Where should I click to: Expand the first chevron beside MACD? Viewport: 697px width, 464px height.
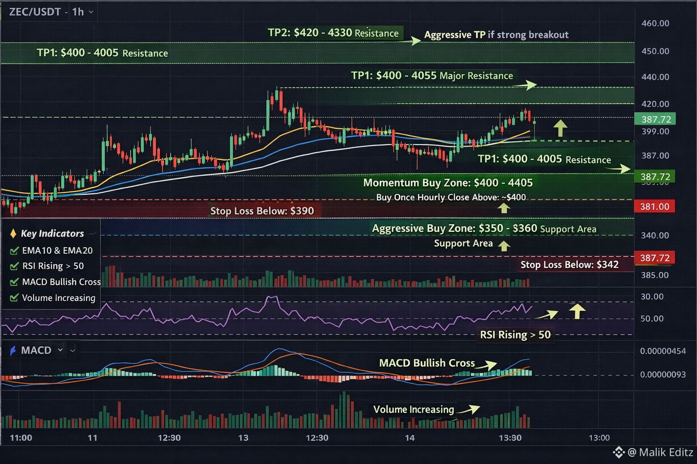point(60,350)
